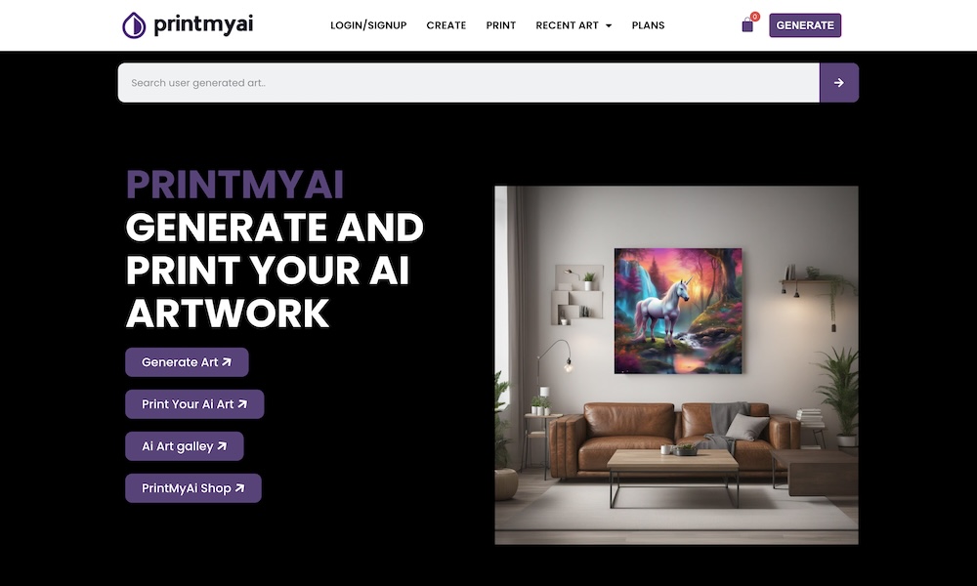This screenshot has height=586, width=977.
Task: Click the arrow icon on Print Your Ai Art
Action: pyautogui.click(x=242, y=404)
